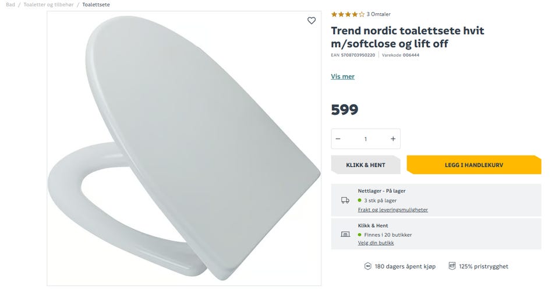
Task: Click the store pickup icon
Action: [x=345, y=234]
